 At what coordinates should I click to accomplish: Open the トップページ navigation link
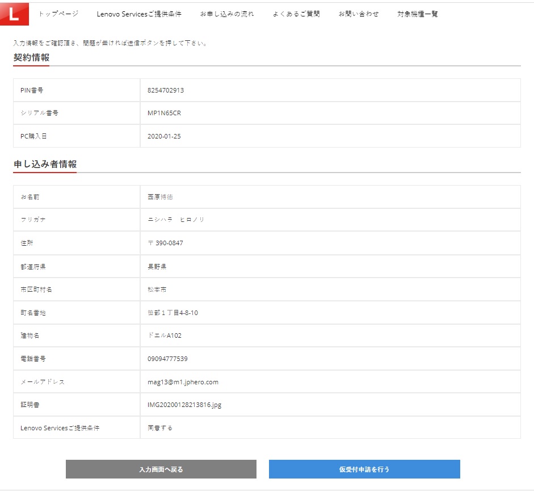point(58,14)
